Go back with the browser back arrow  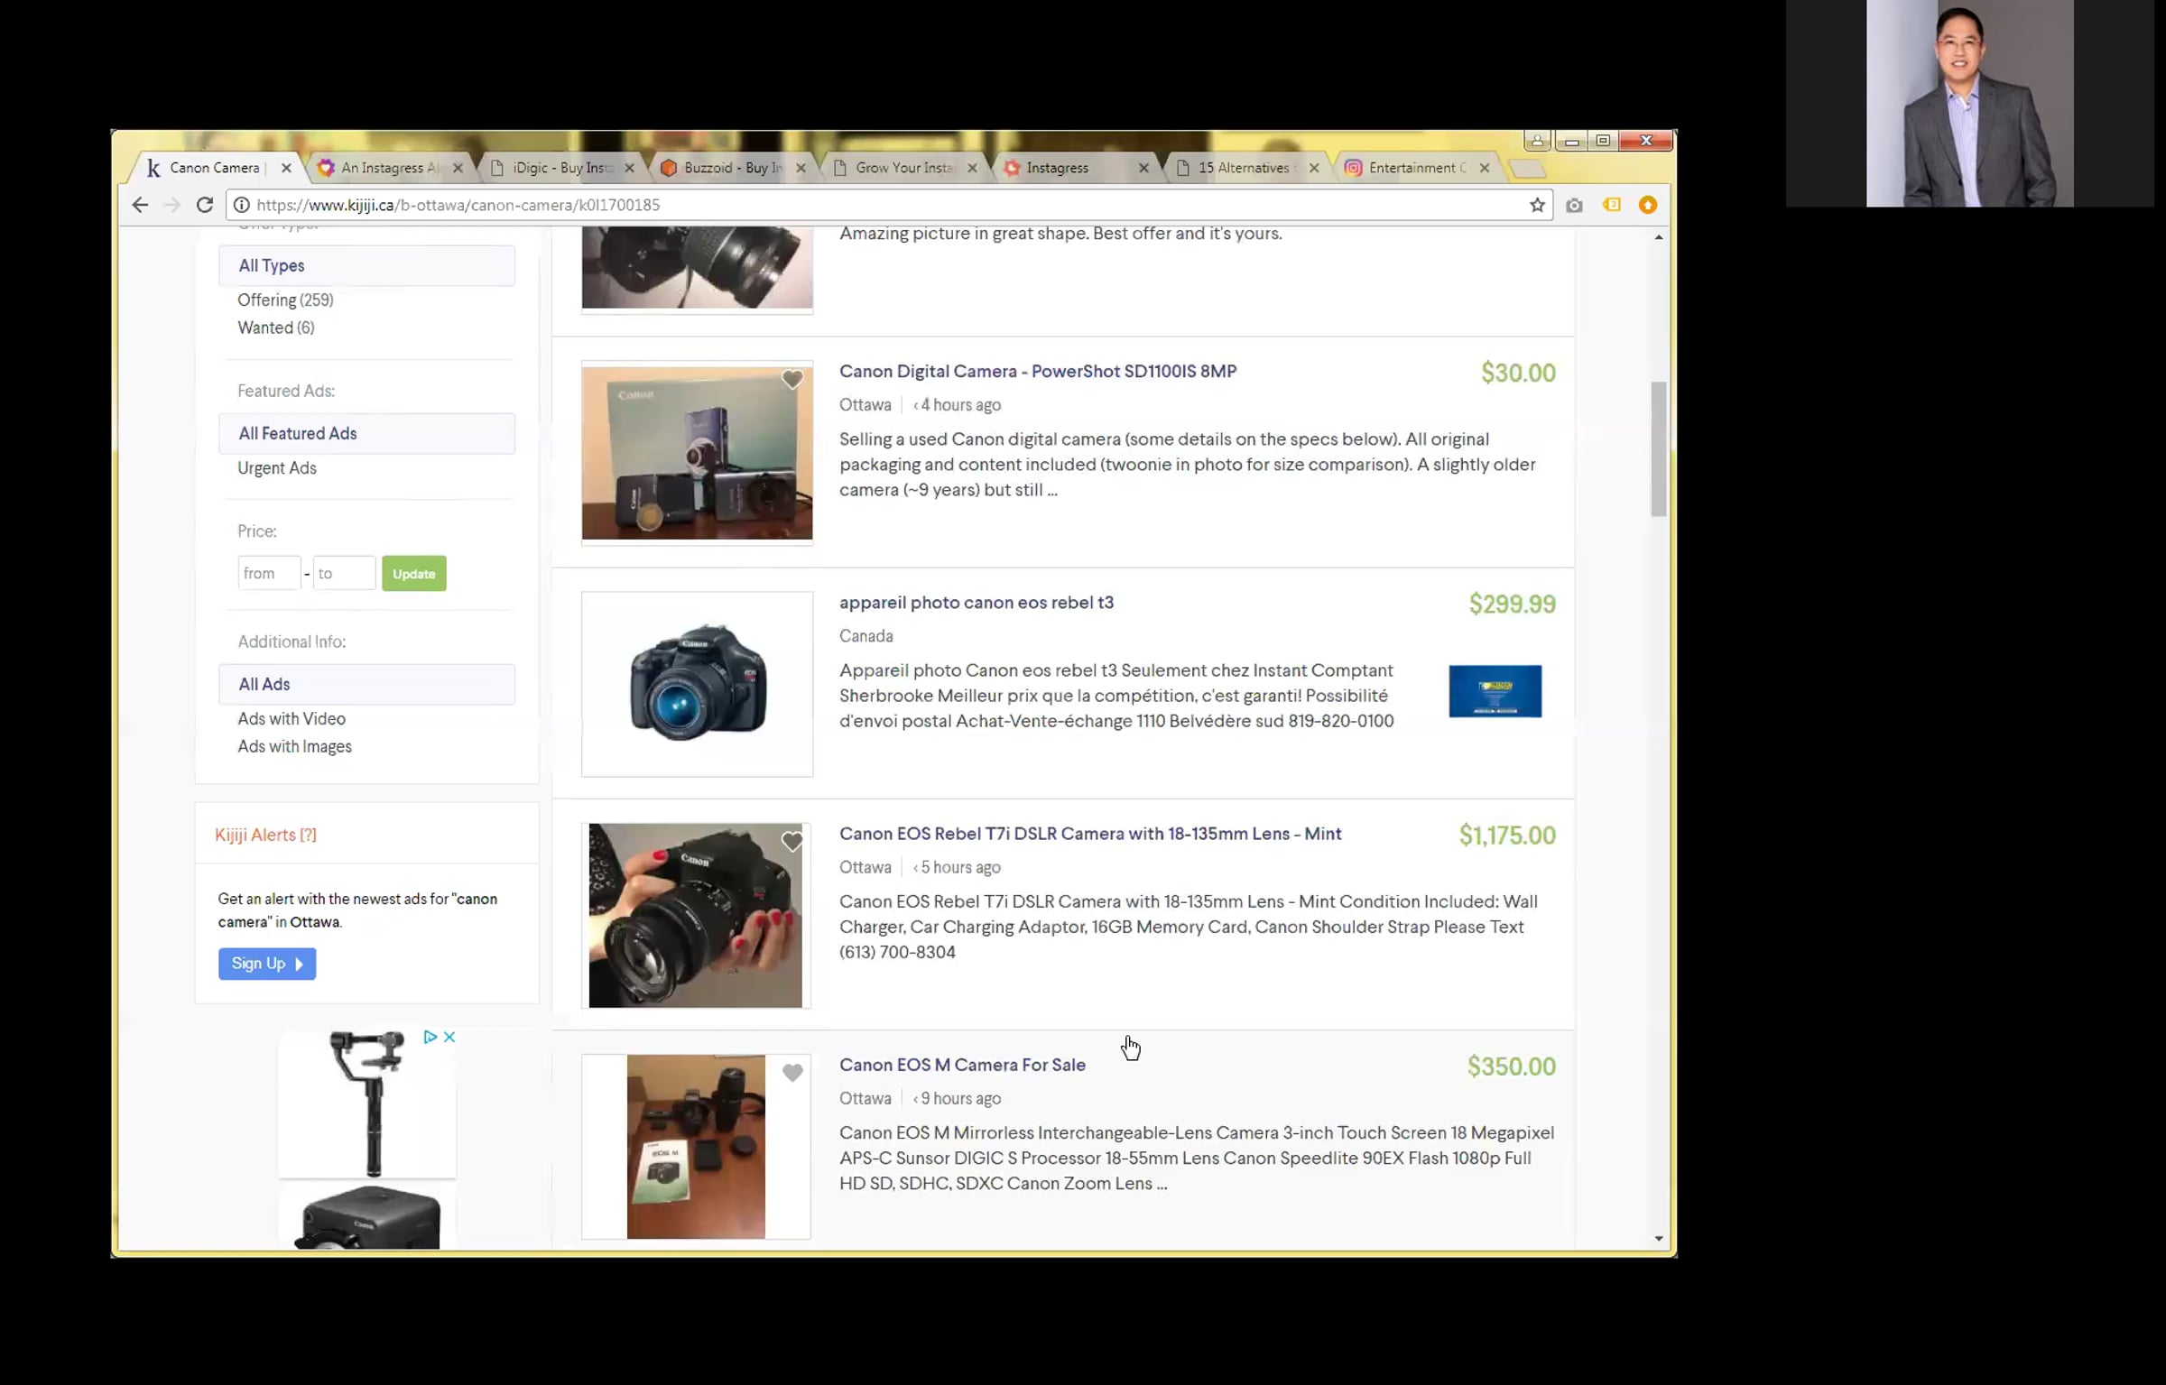click(140, 205)
